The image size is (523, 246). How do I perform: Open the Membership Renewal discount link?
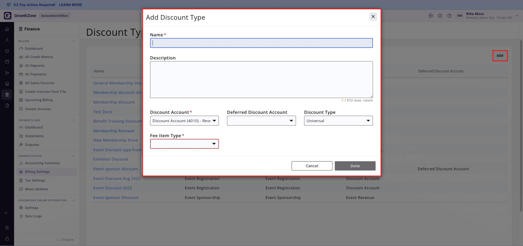[114, 131]
